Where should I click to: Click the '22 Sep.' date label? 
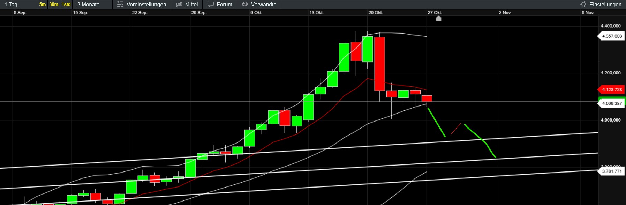139,13
